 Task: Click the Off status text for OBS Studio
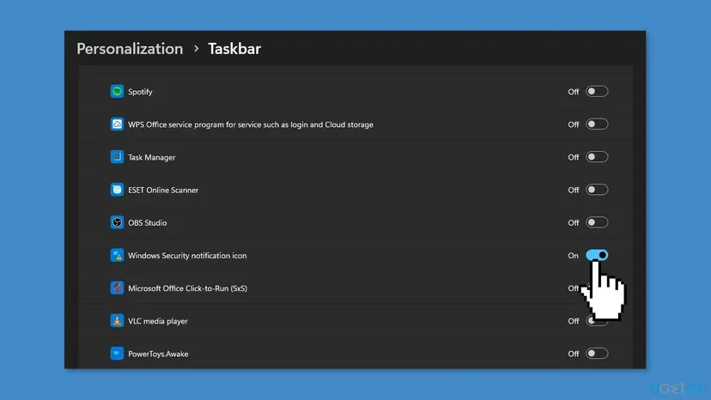573,222
